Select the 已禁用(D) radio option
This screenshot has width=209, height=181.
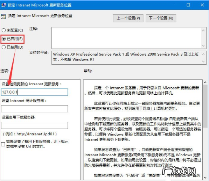(13, 47)
